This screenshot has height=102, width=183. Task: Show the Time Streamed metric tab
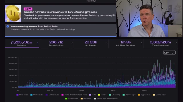point(160,43)
